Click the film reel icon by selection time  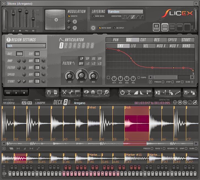[x=175, y=102]
